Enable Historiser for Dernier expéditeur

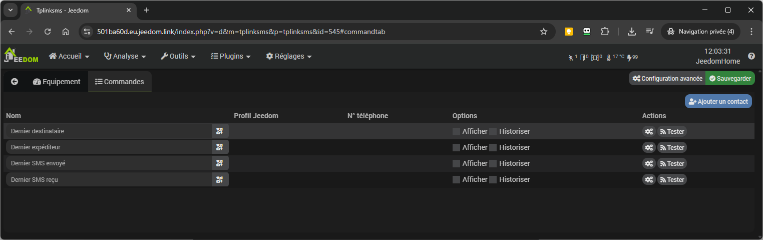point(493,147)
